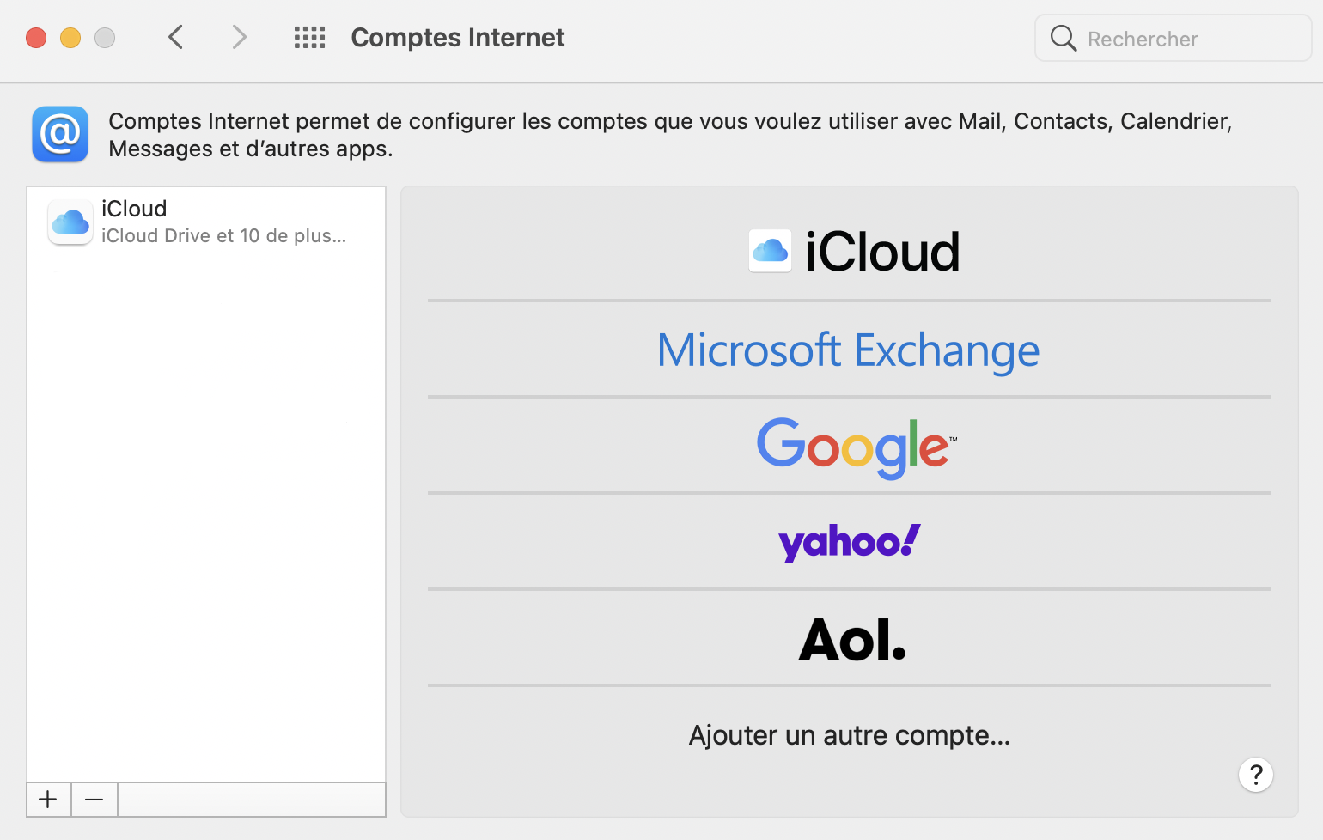1323x840 pixels.
Task: Choose Google account provider
Action: (x=856, y=447)
